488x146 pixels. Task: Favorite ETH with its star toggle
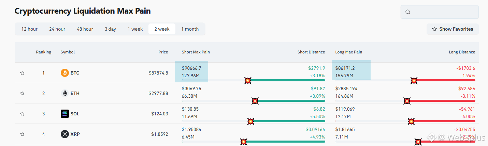[22, 93]
